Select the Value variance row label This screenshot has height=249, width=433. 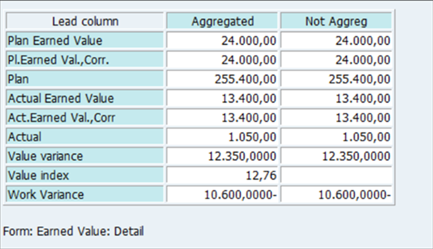85,156
